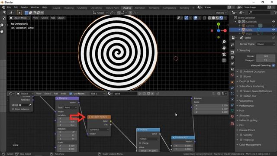Open the viewport Add menu
The image size is (277, 156).
pos(53,18)
